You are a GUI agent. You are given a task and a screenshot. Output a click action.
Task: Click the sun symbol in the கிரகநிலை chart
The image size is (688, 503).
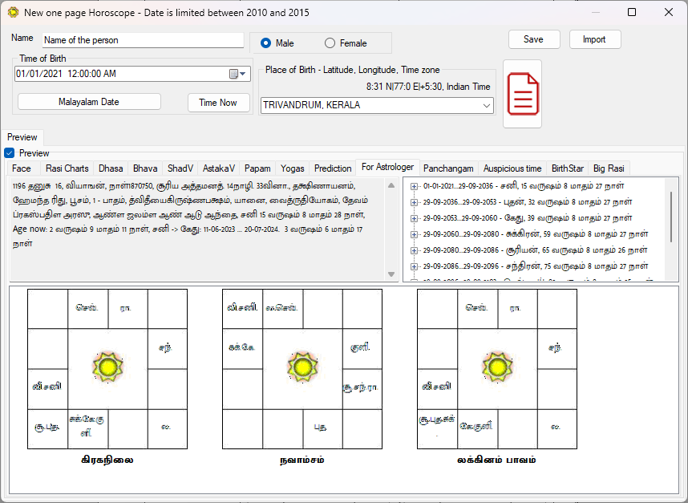pos(107,367)
